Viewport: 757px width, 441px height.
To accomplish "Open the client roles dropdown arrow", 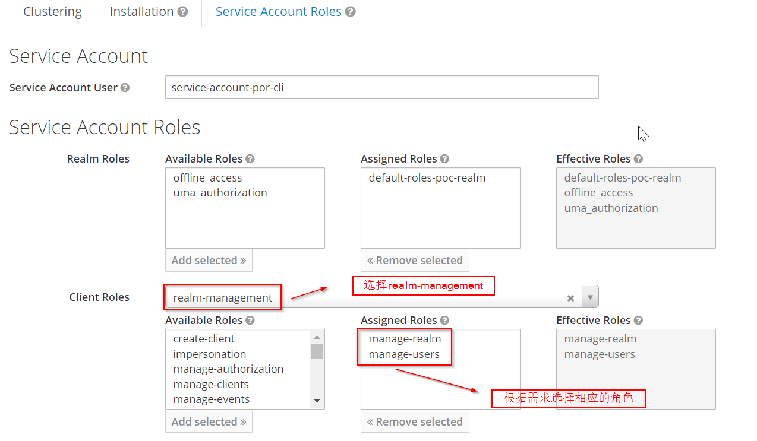I will pos(589,297).
